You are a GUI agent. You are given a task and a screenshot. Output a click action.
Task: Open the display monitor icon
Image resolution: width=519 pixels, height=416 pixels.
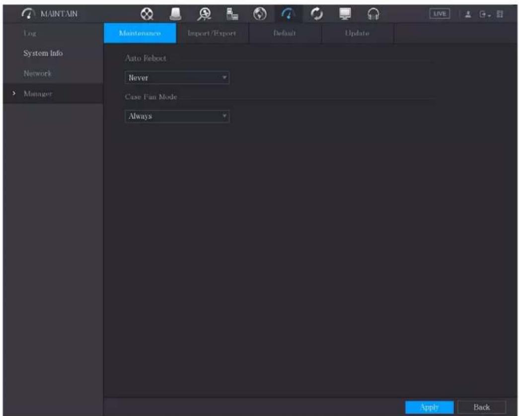[345, 14]
